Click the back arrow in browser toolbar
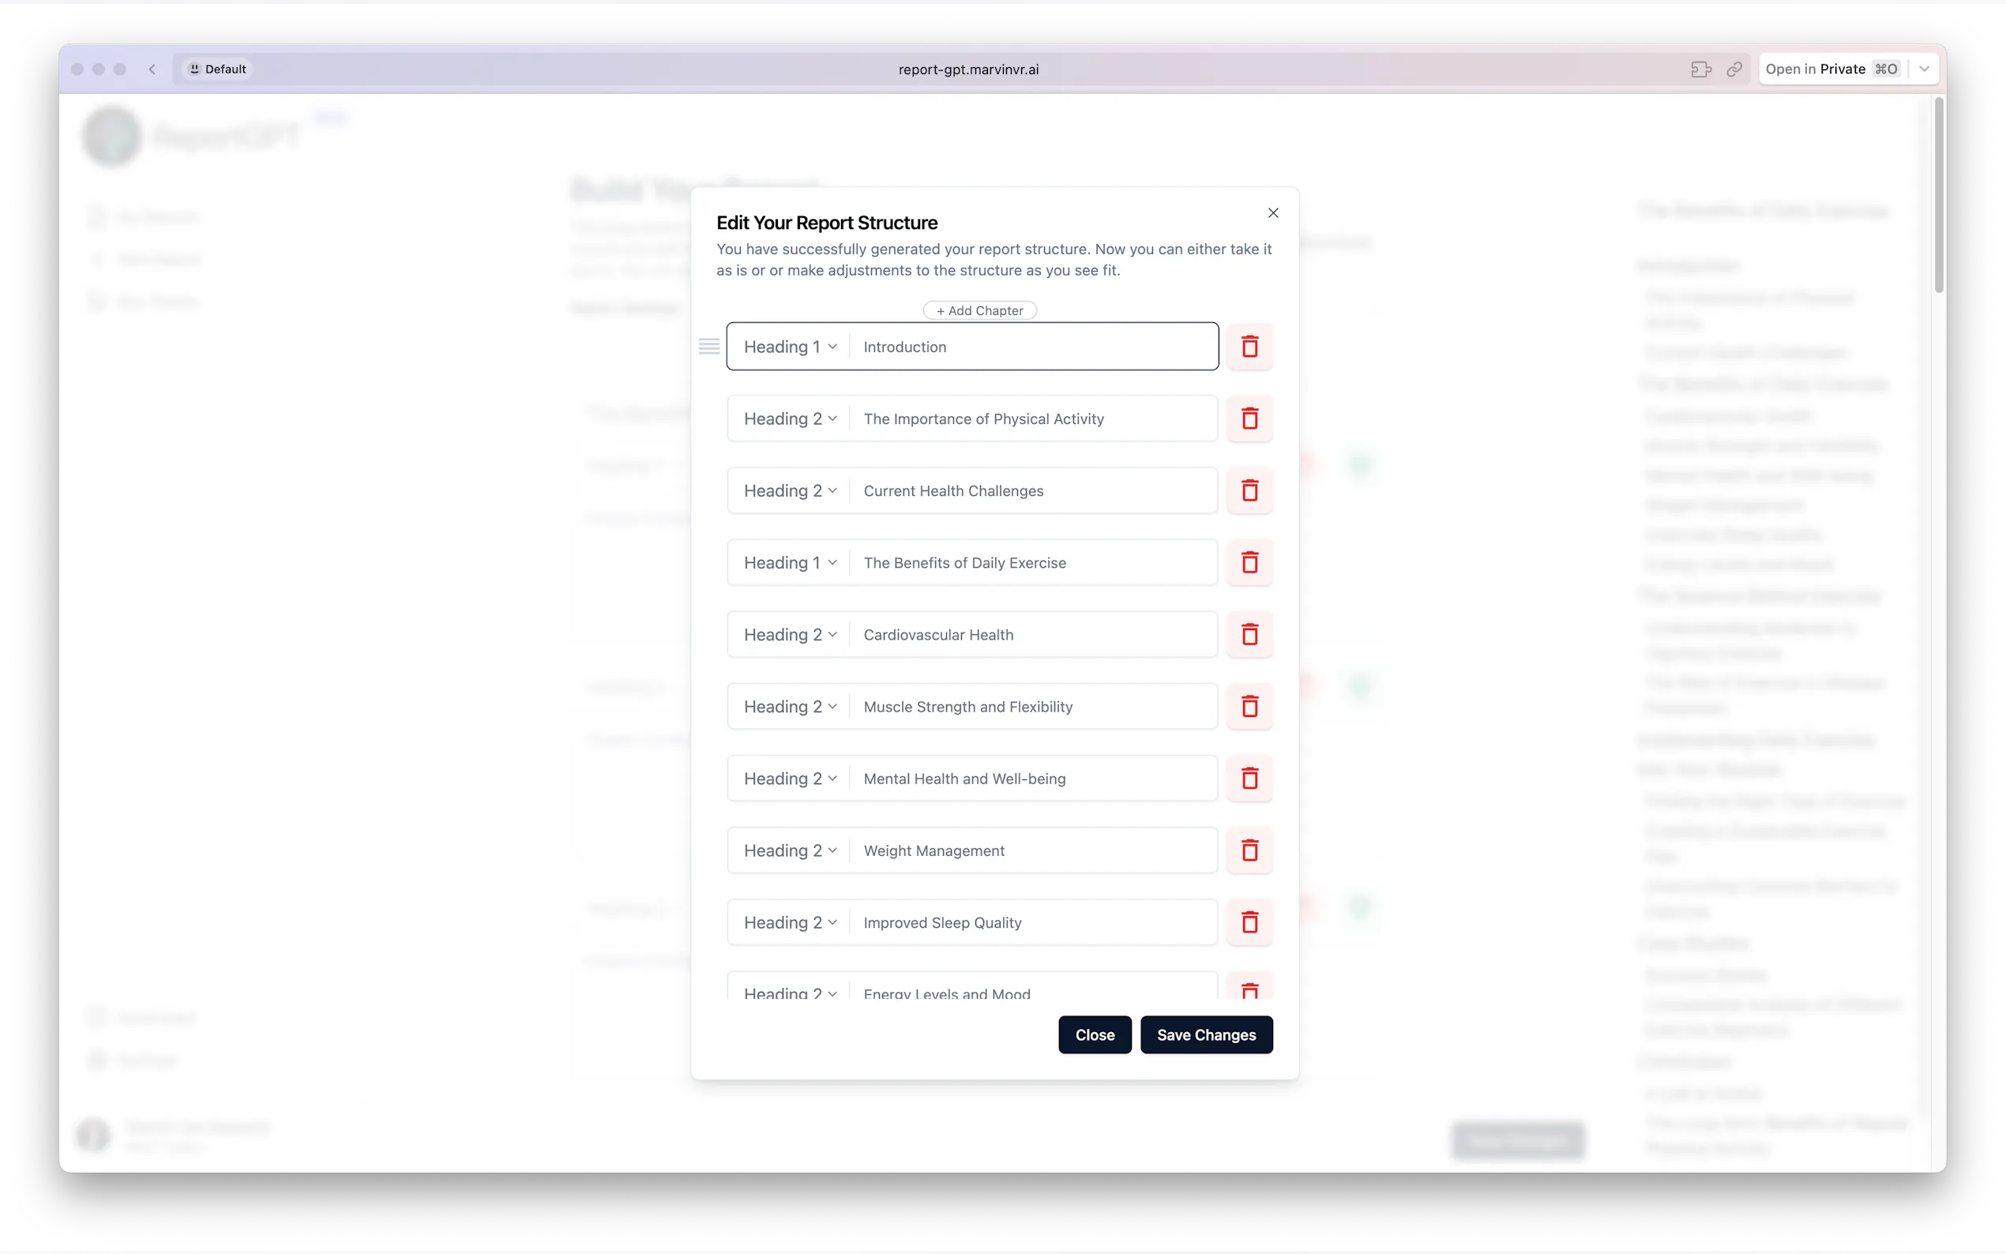 (152, 69)
